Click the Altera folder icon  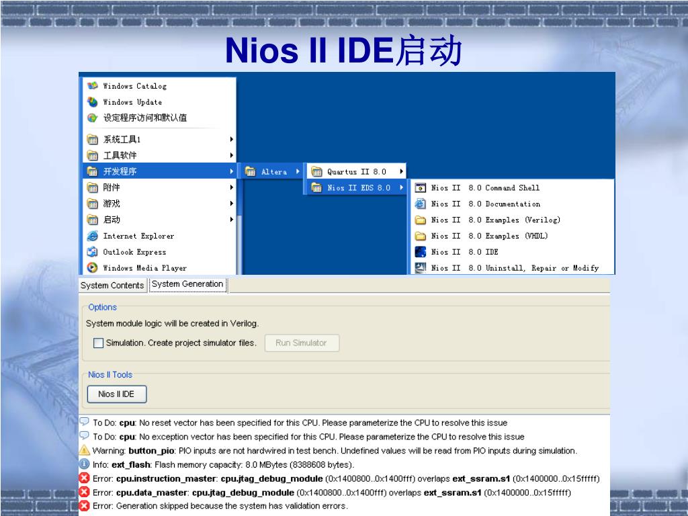click(250, 171)
